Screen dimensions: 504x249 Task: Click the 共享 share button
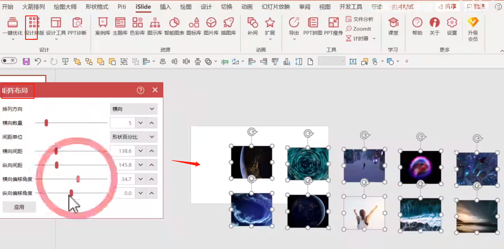coord(448,6)
